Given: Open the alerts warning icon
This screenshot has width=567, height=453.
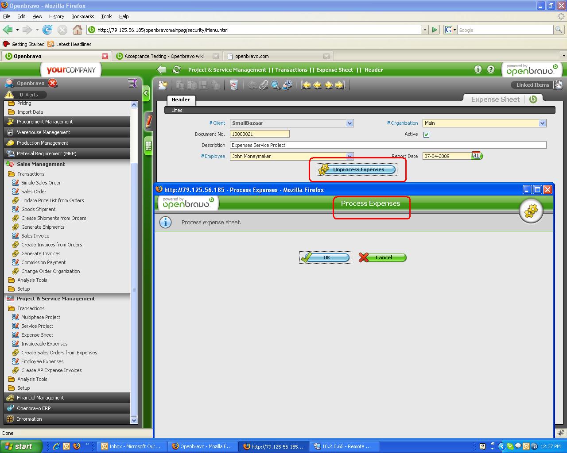Looking at the screenshot, I should 9,95.
